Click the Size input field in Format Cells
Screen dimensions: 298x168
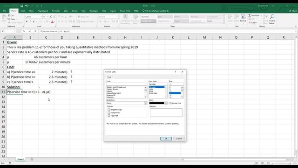click(x=176, y=84)
